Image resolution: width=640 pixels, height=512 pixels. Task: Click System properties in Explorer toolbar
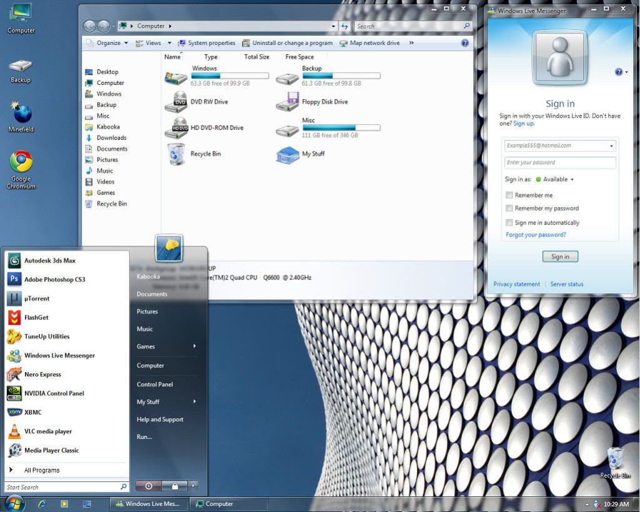point(206,43)
